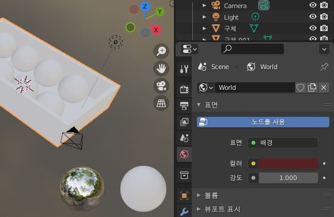Image resolution: width=334 pixels, height=217 pixels.
Task: Open the 표면 배경 shader selector
Action: point(283,143)
